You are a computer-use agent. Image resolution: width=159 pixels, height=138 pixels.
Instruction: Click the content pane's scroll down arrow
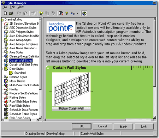[154, 117]
